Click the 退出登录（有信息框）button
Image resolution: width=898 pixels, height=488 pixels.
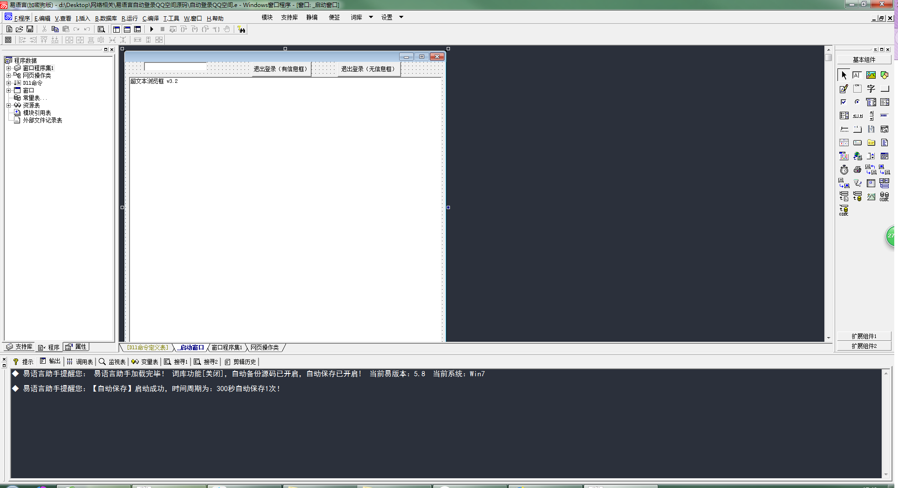(x=280, y=69)
